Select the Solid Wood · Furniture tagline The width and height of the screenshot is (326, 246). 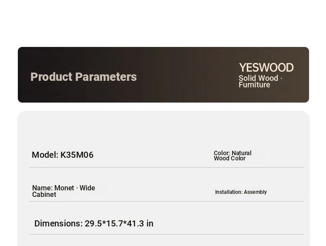[260, 81]
